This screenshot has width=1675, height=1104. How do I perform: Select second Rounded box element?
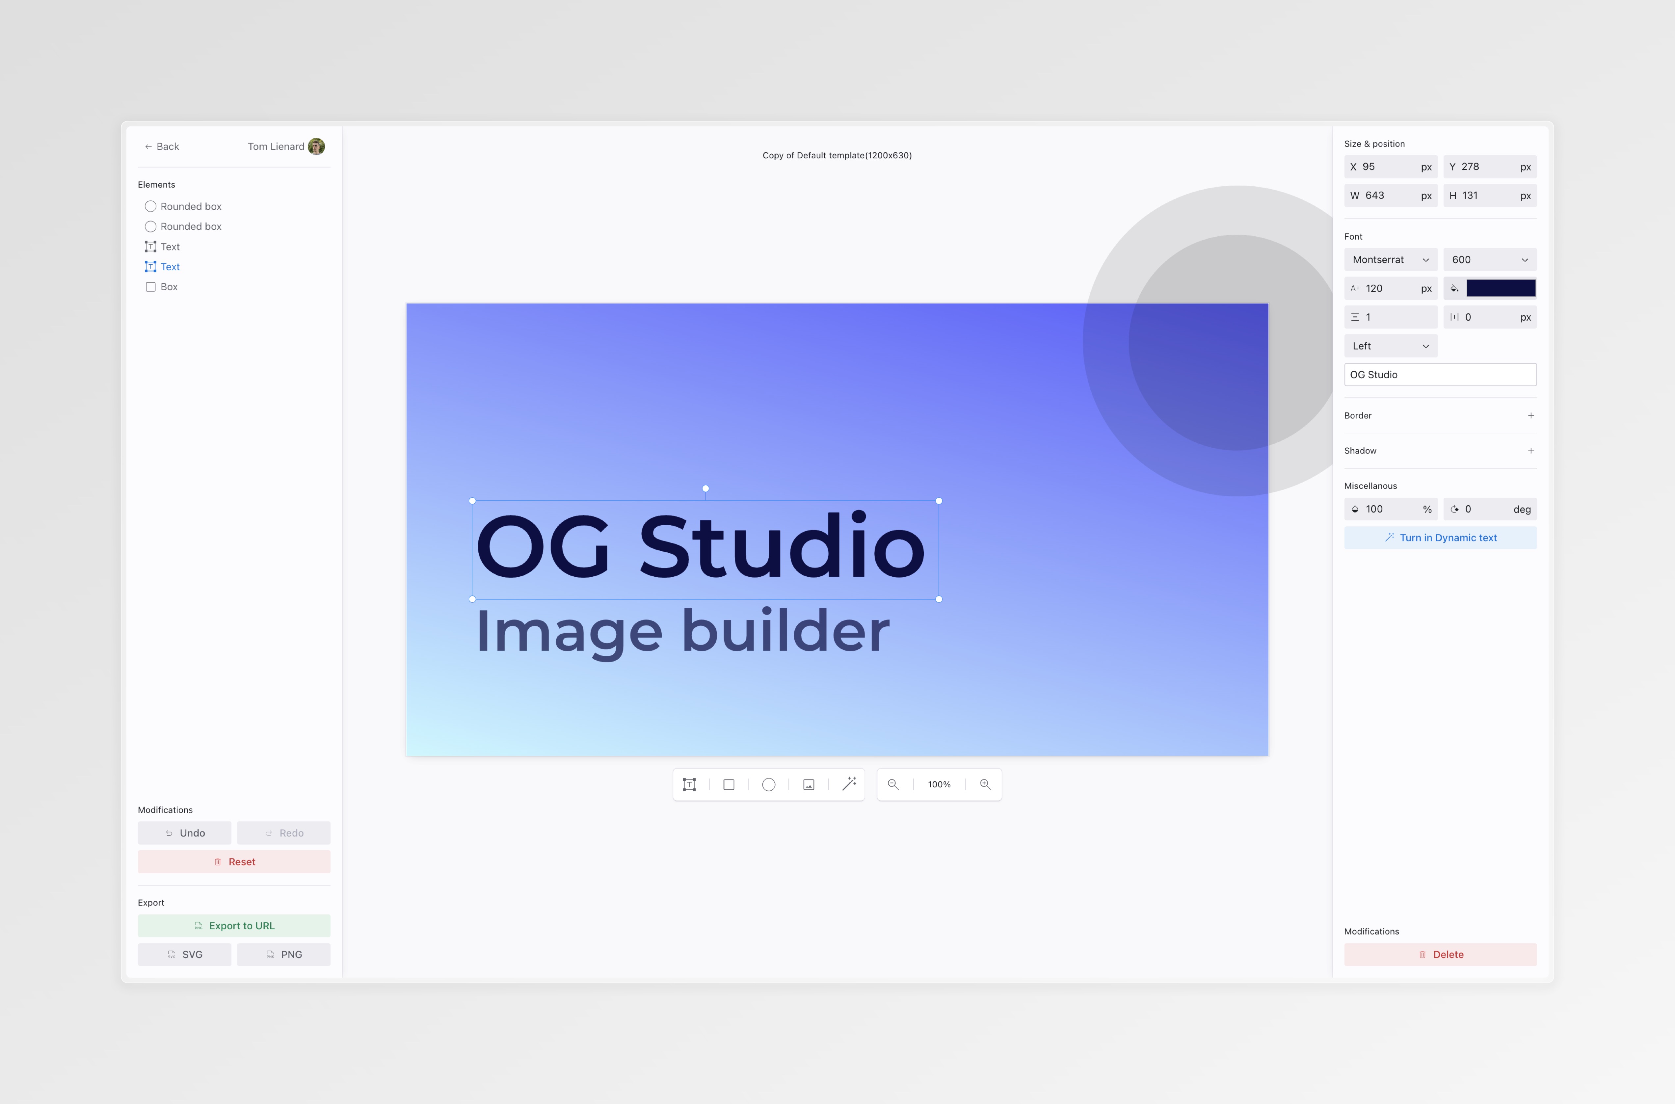click(x=183, y=226)
